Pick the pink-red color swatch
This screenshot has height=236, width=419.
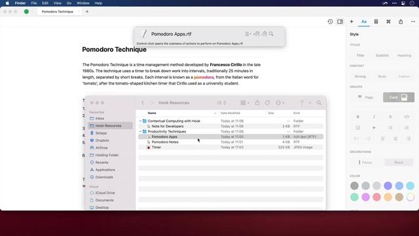pos(376,197)
